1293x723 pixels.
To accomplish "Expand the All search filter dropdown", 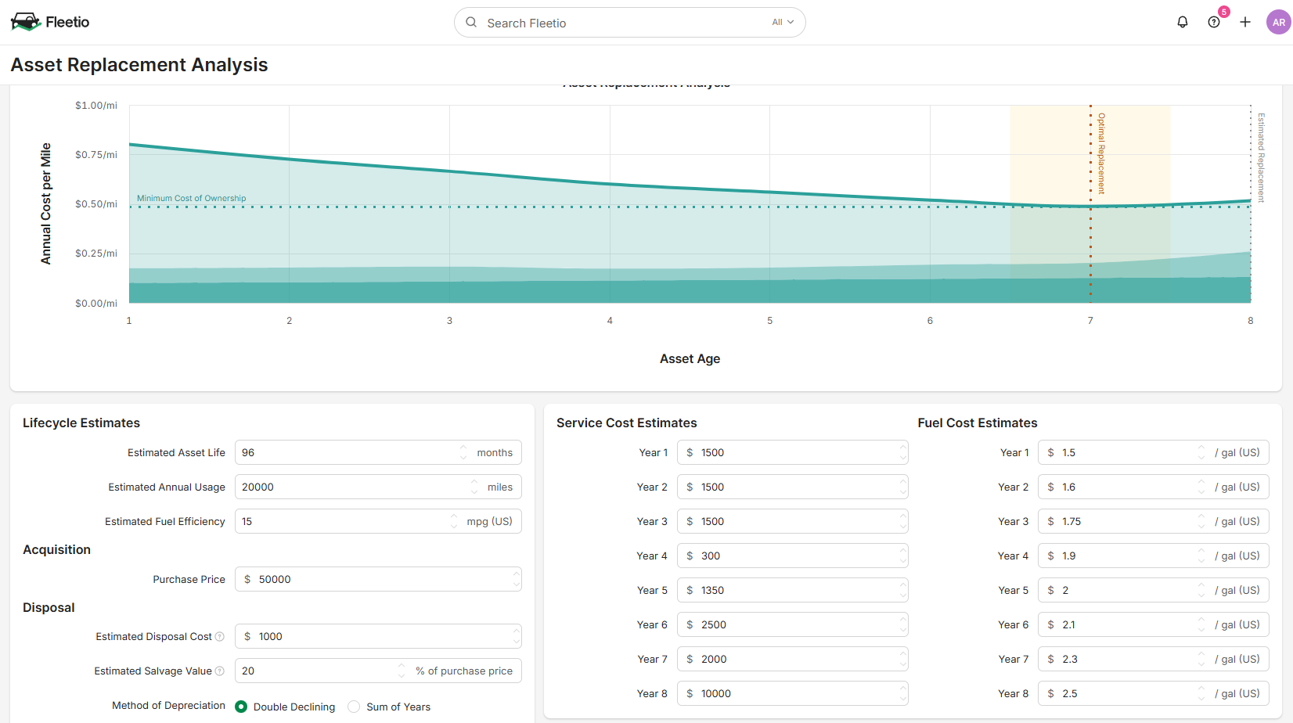I will tap(783, 22).
